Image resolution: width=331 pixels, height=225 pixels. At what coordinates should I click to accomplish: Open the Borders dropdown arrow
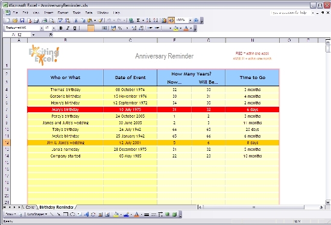click(x=170, y=28)
